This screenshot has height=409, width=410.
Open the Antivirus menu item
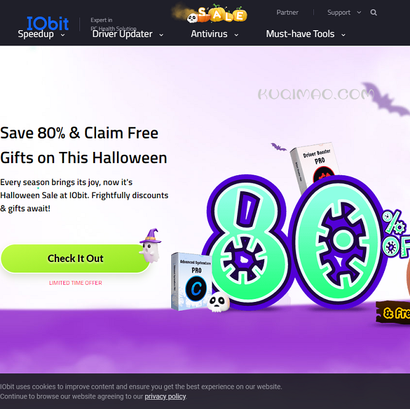(x=209, y=34)
